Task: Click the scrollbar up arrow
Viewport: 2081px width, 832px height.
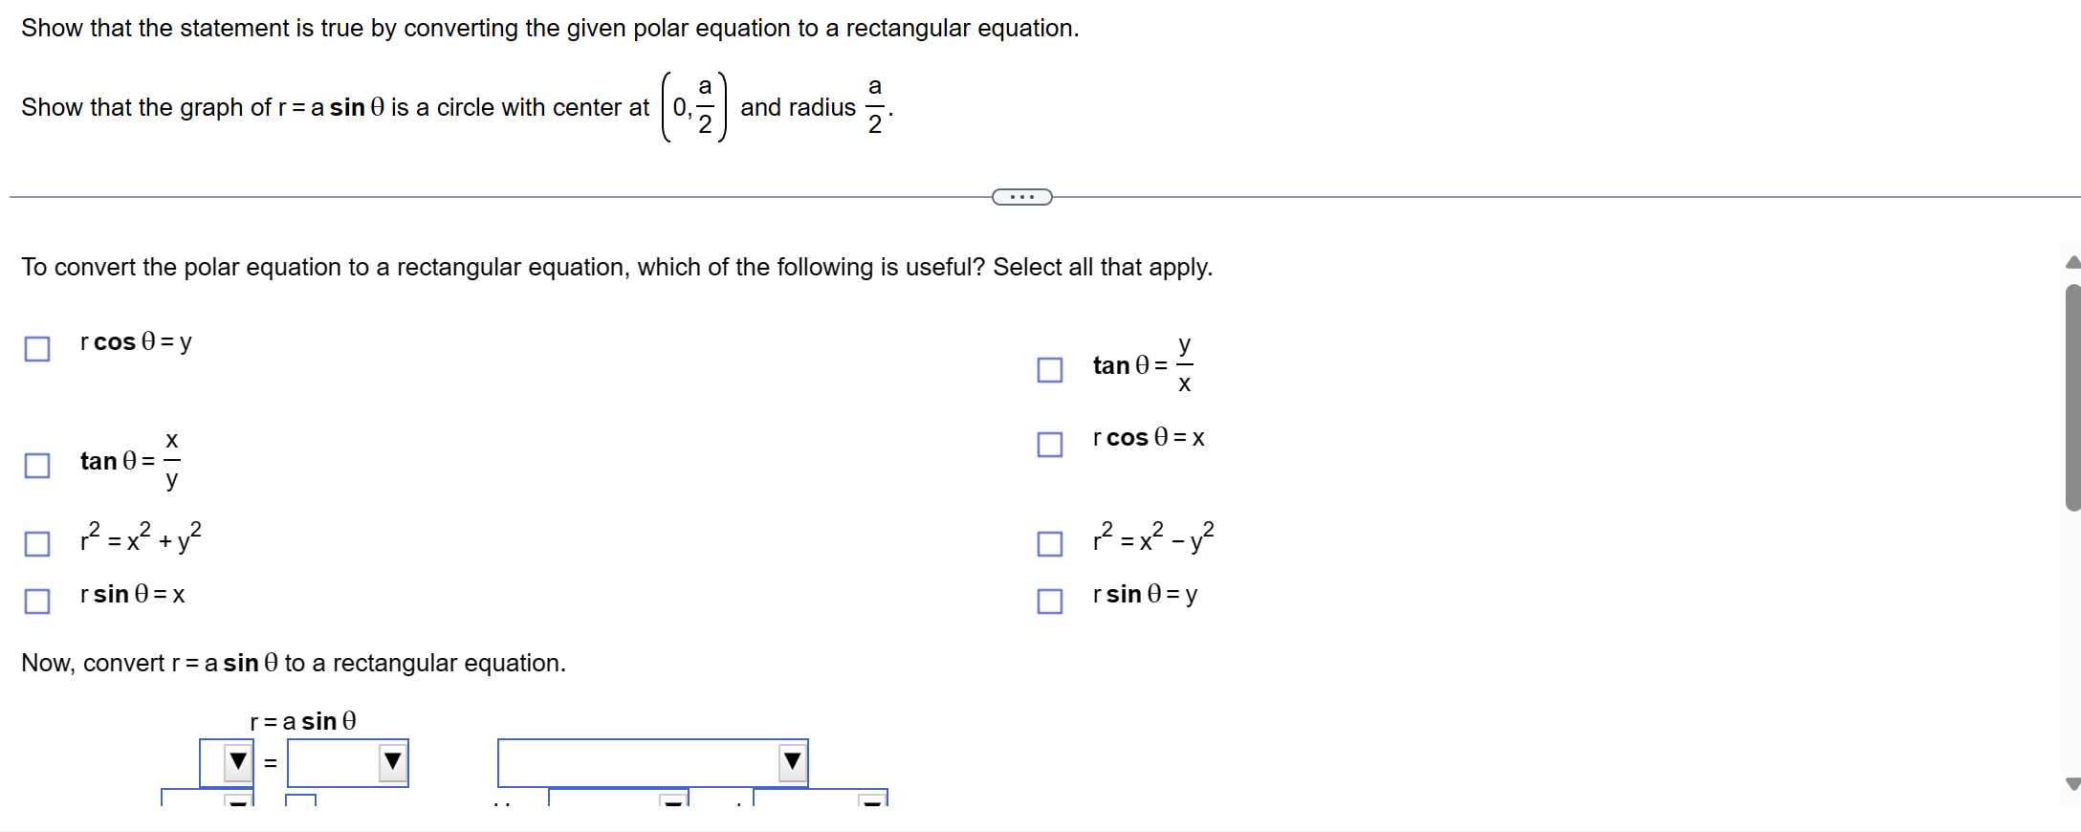Action: (2072, 261)
